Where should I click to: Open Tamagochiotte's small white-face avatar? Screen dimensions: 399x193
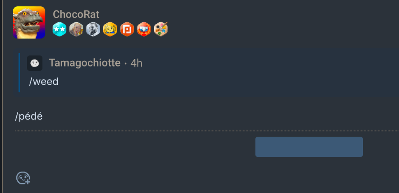(x=35, y=63)
